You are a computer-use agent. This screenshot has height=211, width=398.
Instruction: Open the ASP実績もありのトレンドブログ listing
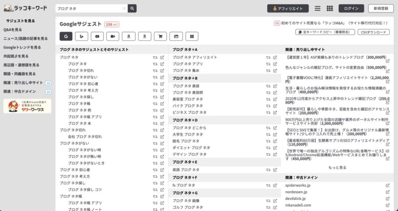point(336,57)
